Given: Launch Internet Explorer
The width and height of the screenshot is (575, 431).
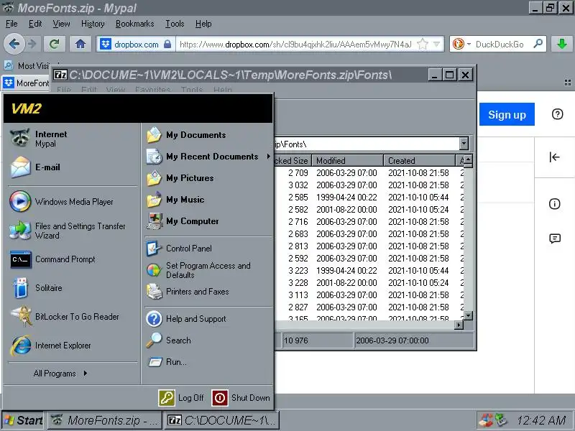Looking at the screenshot, I should coord(50,346).
